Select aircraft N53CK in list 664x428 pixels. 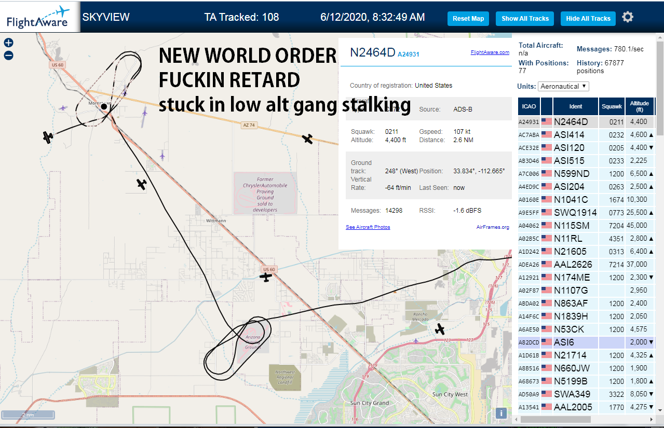[x=586, y=329]
